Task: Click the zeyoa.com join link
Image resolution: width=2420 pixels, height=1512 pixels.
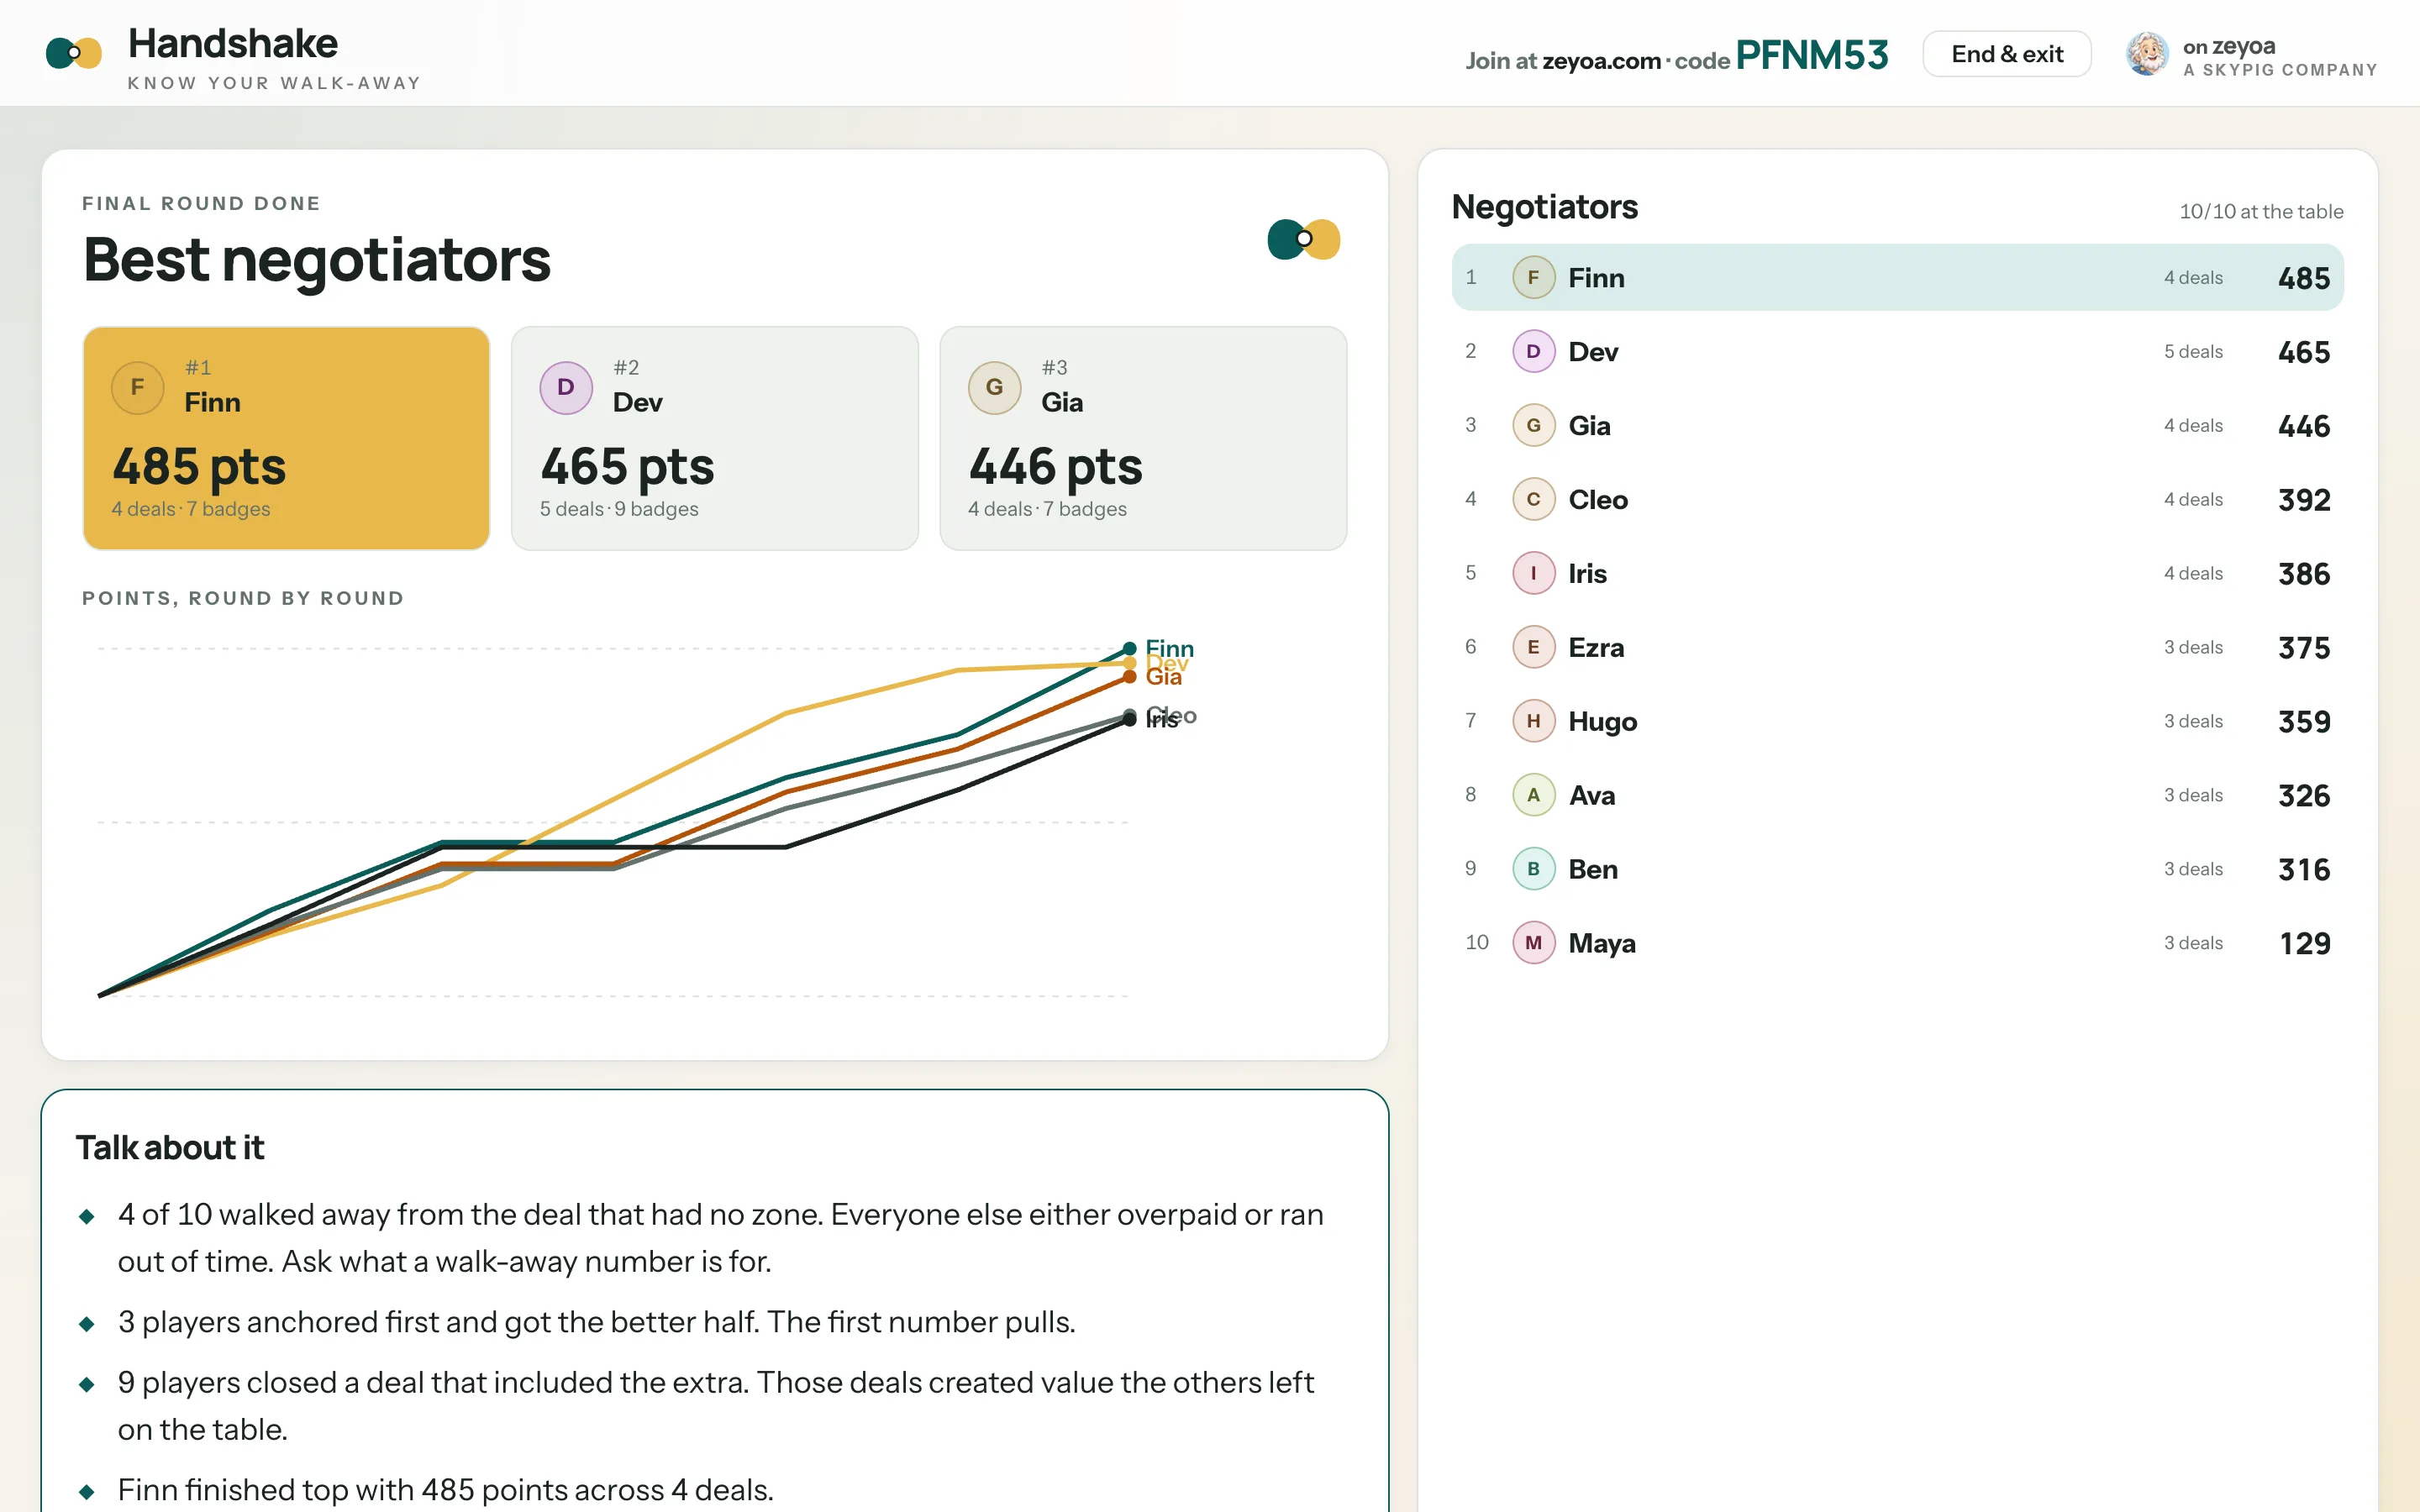Action: (x=1601, y=61)
